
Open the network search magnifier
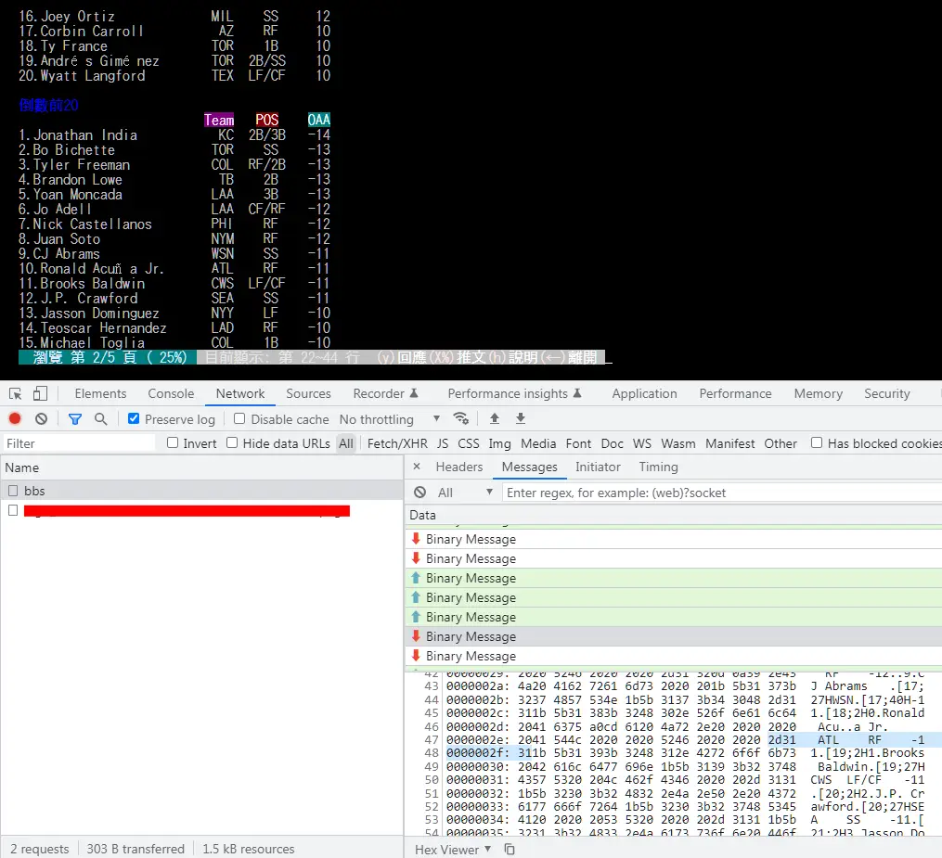(101, 419)
